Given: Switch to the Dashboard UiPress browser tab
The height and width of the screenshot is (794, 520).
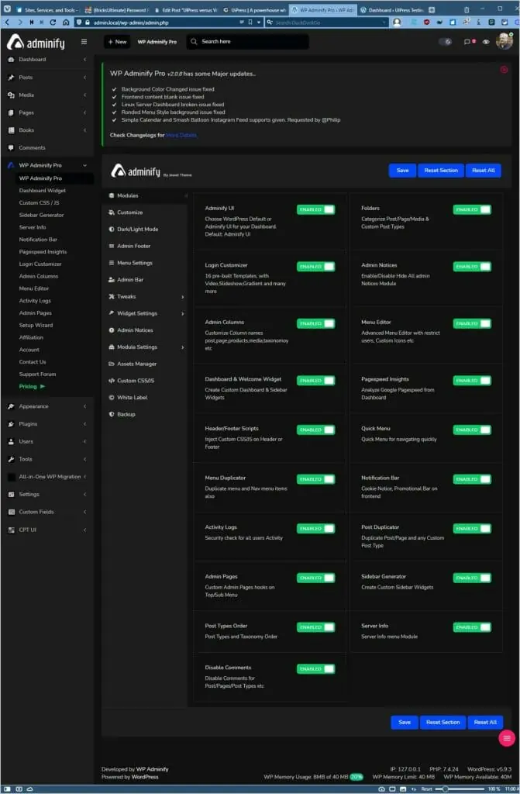Looking at the screenshot, I should pyautogui.click(x=392, y=9).
